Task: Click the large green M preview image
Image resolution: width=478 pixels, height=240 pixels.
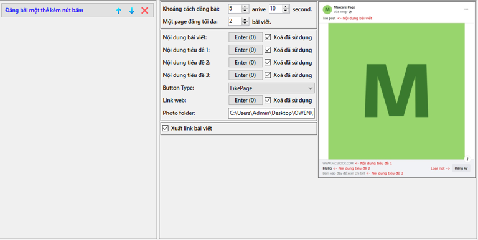Action: pyautogui.click(x=396, y=91)
